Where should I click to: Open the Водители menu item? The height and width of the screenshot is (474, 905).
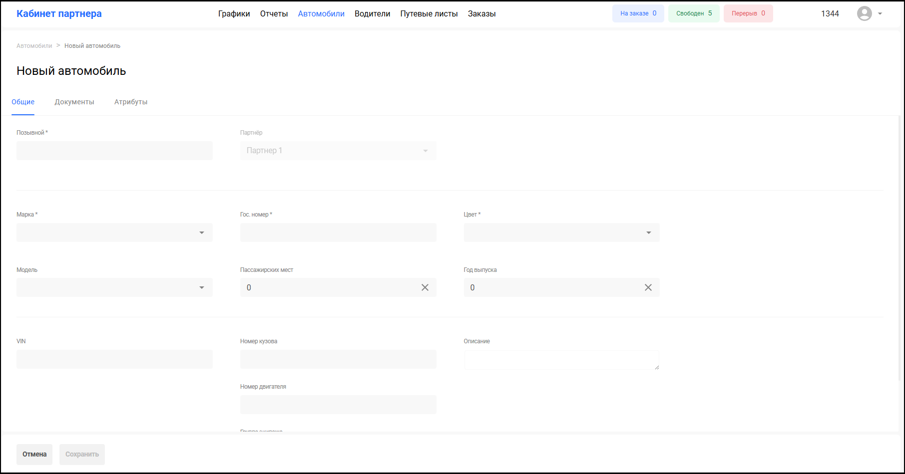point(372,14)
